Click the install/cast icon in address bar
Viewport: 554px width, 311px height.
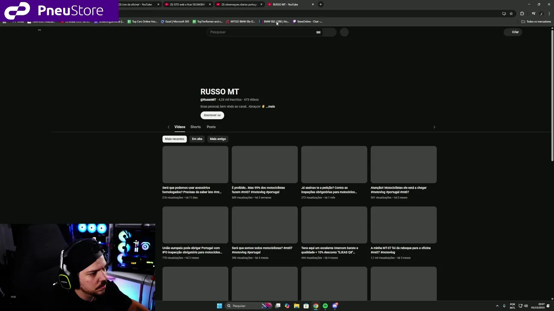point(504,13)
